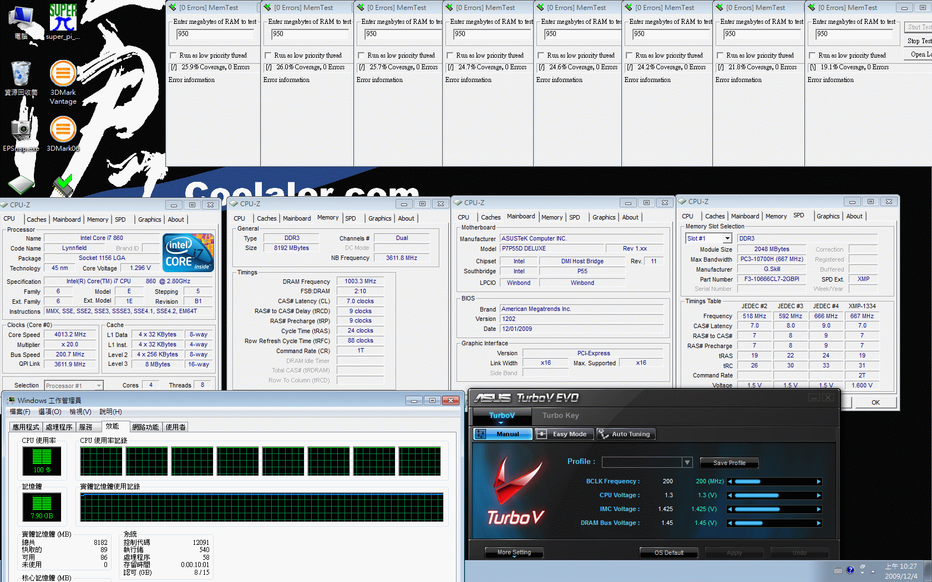Open the super_pi desktop shortcut
This screenshot has width=932, height=582.
coord(63,21)
